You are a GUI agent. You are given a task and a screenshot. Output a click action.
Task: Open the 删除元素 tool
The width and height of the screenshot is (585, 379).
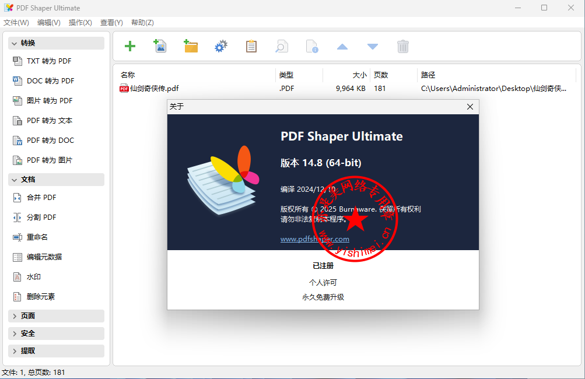[41, 297]
